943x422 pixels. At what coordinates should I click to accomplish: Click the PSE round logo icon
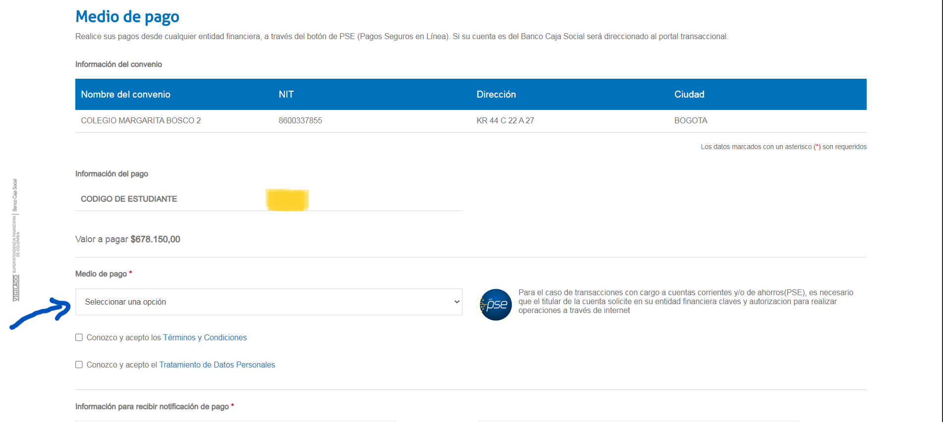coord(496,305)
